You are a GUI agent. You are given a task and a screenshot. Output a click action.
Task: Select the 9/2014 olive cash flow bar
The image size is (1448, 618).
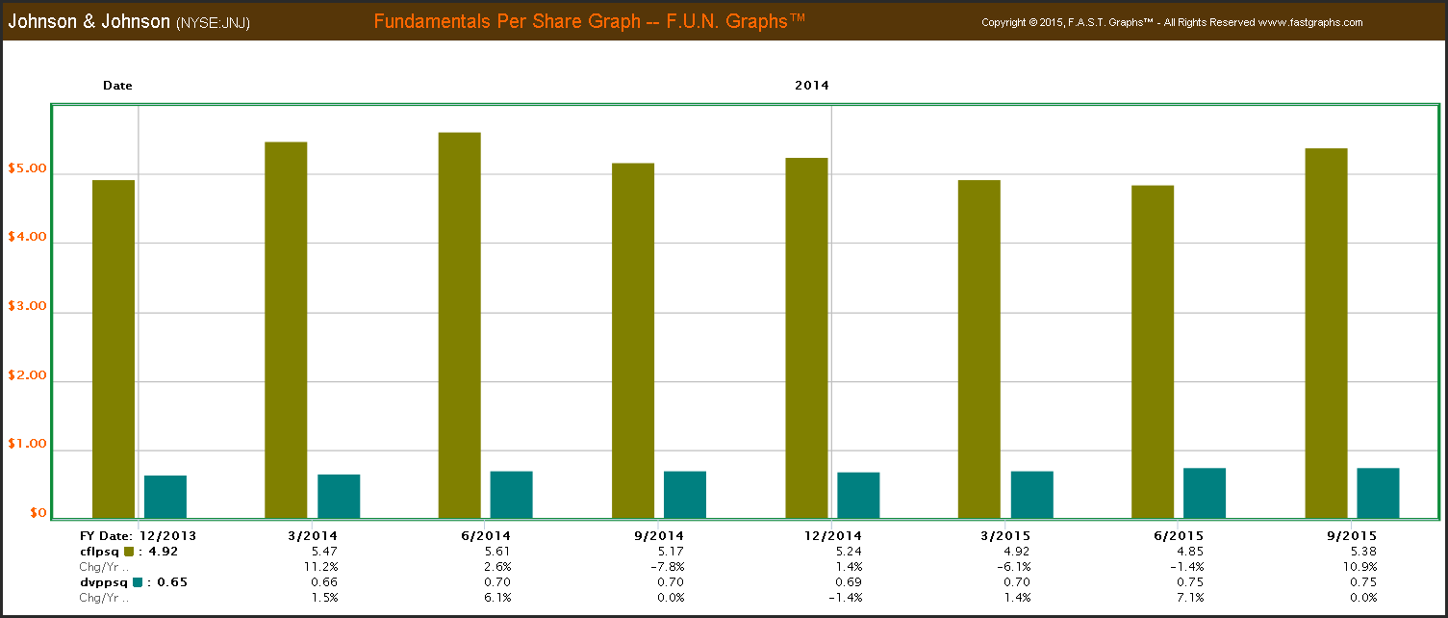click(633, 341)
